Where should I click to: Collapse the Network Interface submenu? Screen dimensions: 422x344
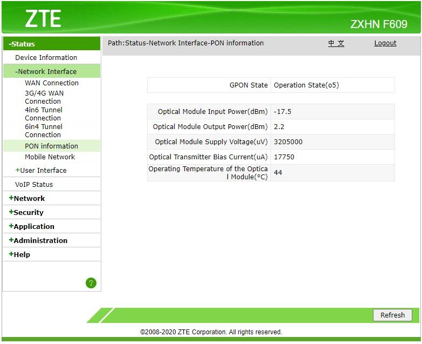point(46,71)
